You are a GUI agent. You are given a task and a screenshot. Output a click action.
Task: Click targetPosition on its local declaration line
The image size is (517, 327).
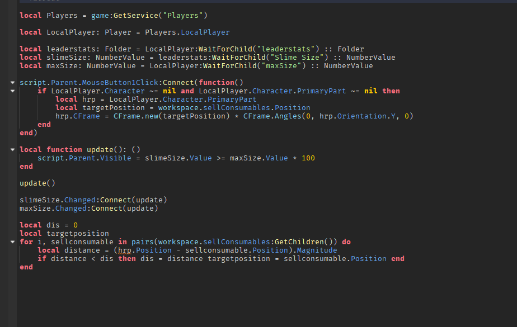tap(114, 108)
